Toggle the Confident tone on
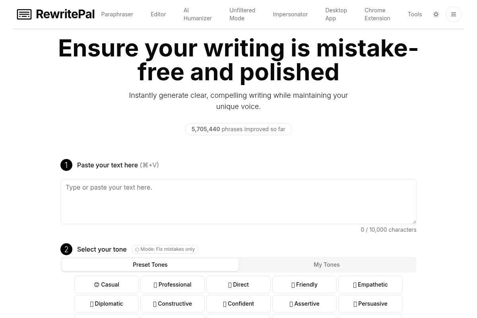 (x=238, y=303)
